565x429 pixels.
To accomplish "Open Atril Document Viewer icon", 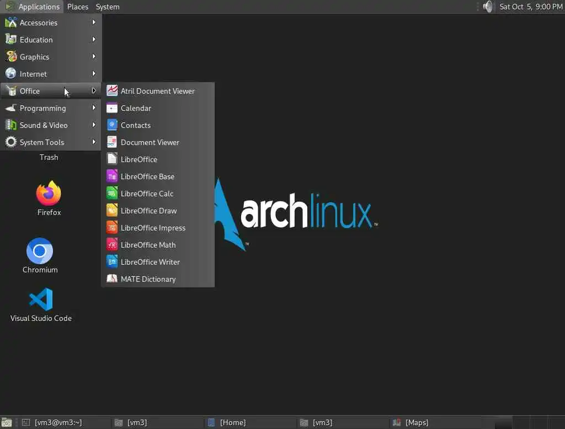I will [112, 91].
